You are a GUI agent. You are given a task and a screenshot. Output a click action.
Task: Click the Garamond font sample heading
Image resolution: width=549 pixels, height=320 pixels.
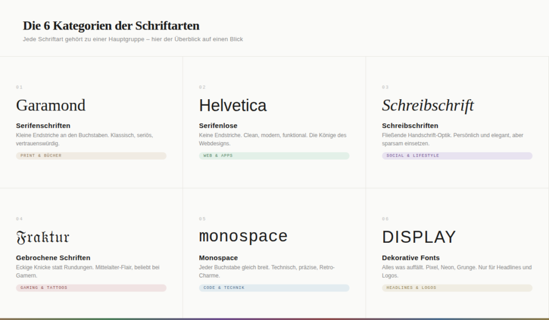[x=50, y=105]
